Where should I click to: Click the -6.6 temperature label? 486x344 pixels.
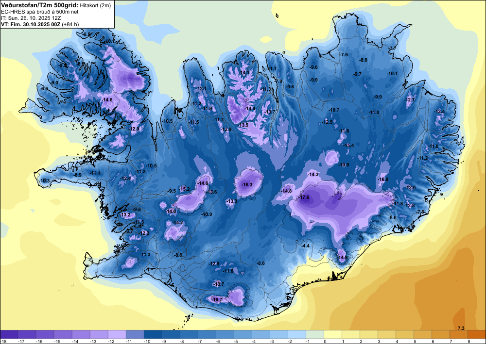[44, 88]
